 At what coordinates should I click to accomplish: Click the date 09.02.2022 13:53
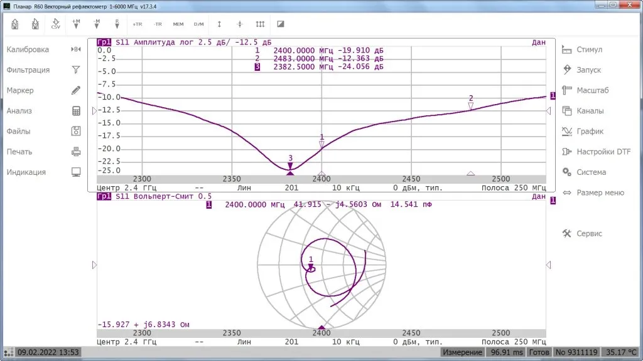pyautogui.click(x=48, y=352)
